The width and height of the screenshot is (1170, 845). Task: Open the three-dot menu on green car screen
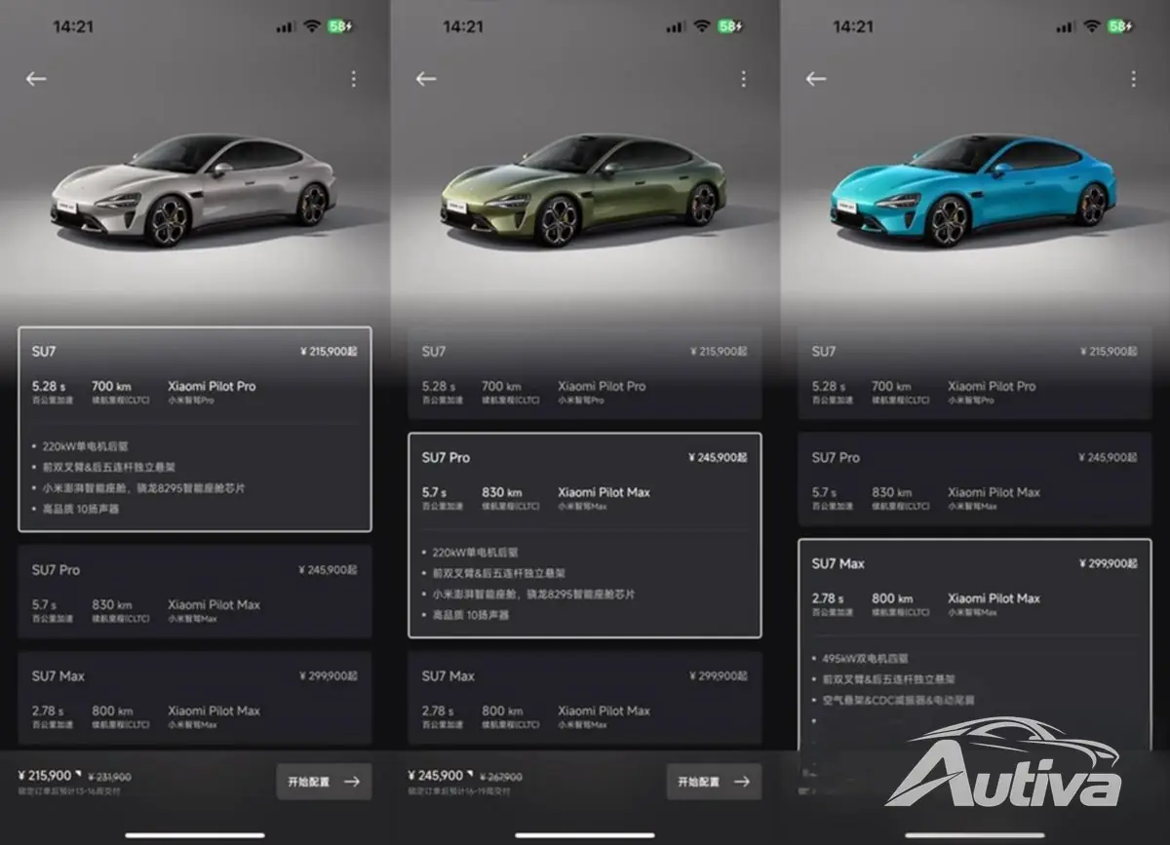click(x=743, y=79)
